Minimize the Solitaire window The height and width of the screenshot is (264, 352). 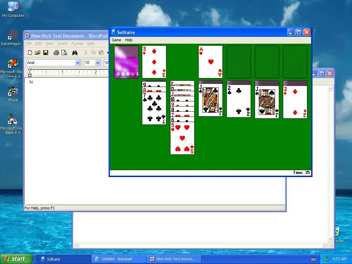point(291,32)
